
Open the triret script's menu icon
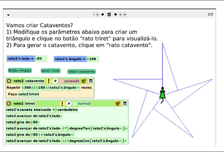point(125,104)
